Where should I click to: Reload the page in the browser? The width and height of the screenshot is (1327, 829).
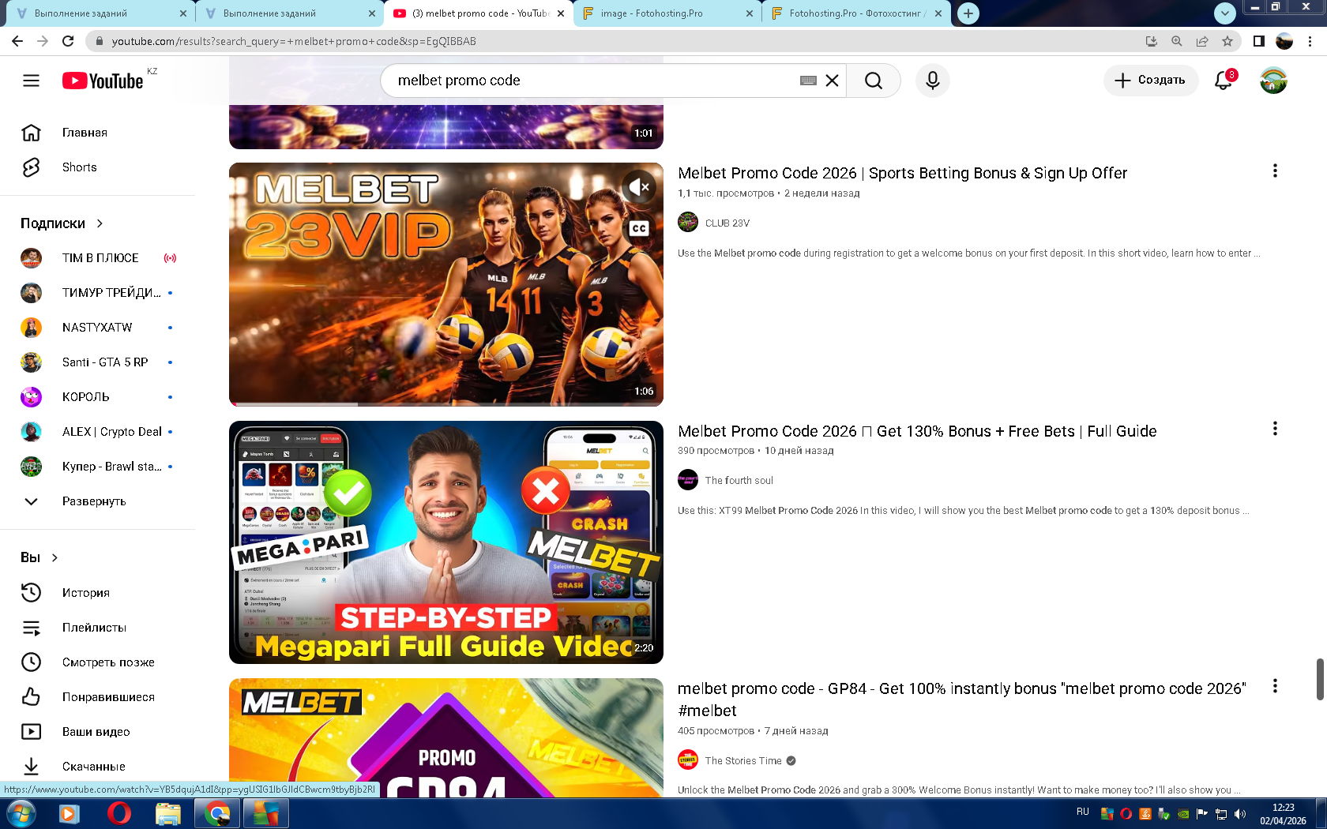click(x=68, y=41)
